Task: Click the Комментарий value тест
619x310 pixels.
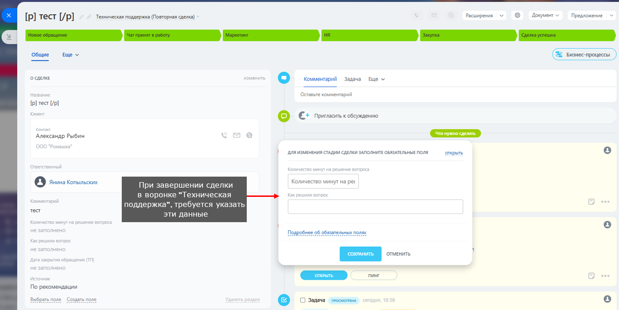Action: (36, 211)
